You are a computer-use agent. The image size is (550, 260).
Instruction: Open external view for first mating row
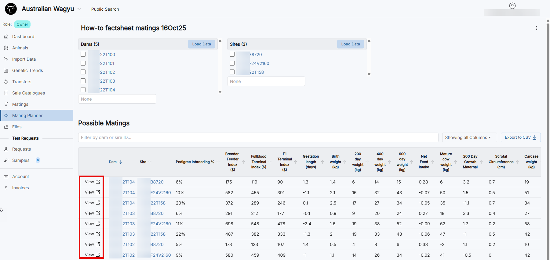[98, 182]
